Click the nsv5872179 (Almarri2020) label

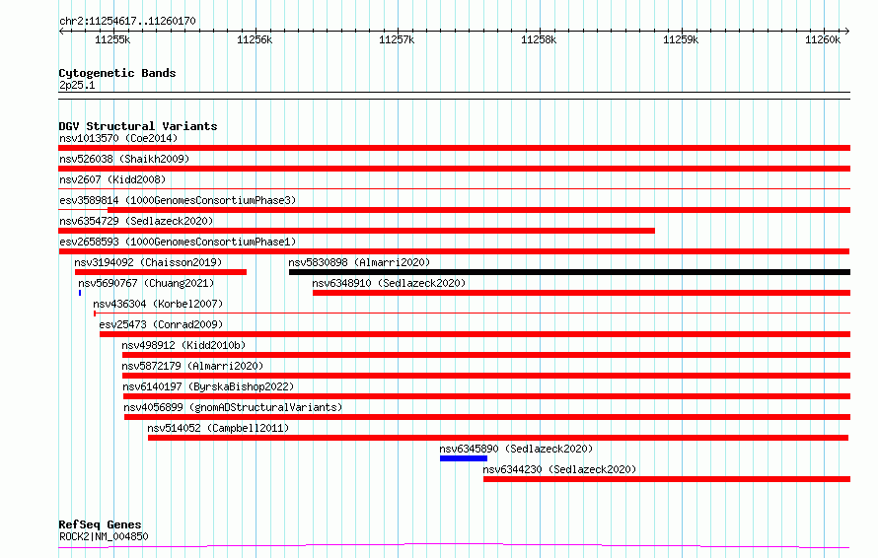192,366
